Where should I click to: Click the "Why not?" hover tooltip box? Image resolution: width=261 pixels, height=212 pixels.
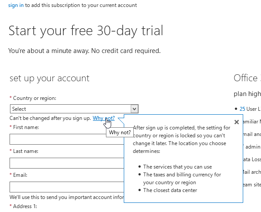pos(119,132)
